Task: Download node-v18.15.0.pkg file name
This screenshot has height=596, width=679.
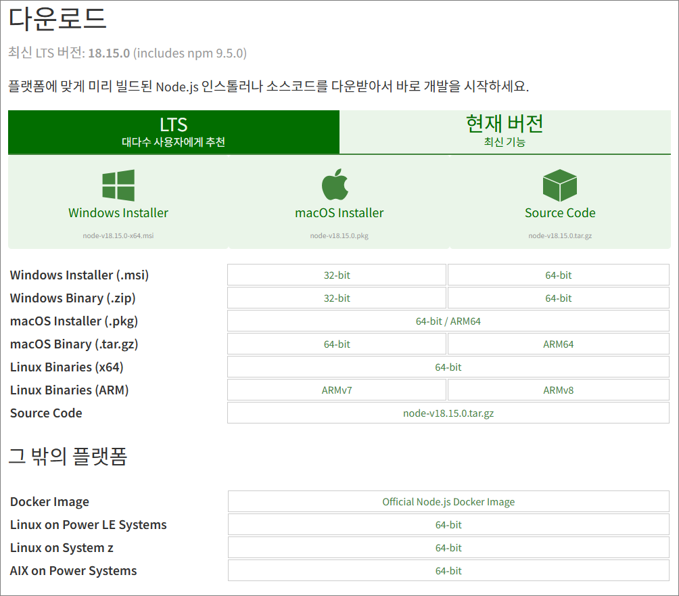Action: point(339,235)
